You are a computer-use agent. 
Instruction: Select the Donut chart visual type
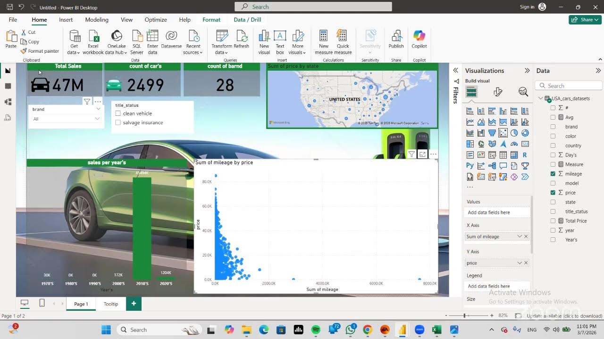[525, 133]
